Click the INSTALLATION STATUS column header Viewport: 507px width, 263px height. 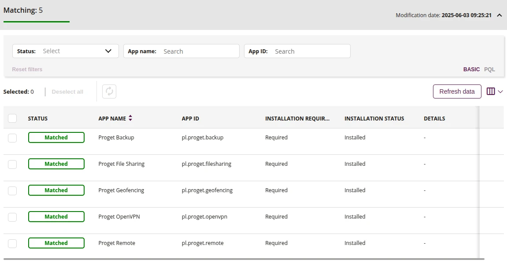tap(374, 118)
